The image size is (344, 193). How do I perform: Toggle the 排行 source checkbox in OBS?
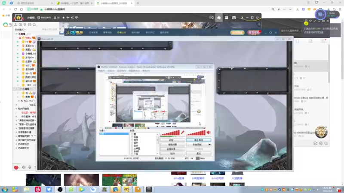click(x=132, y=140)
